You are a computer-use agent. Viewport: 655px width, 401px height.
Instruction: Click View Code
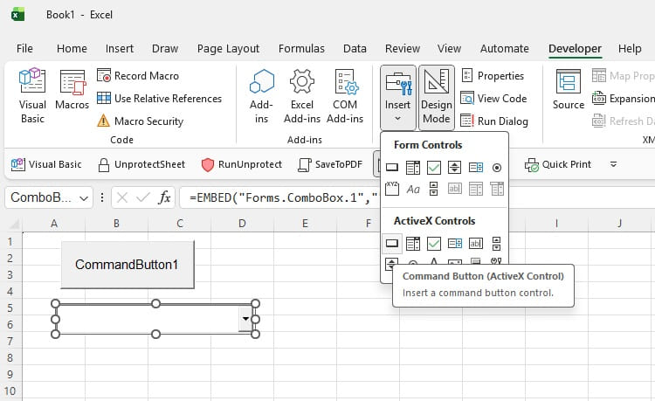(493, 99)
